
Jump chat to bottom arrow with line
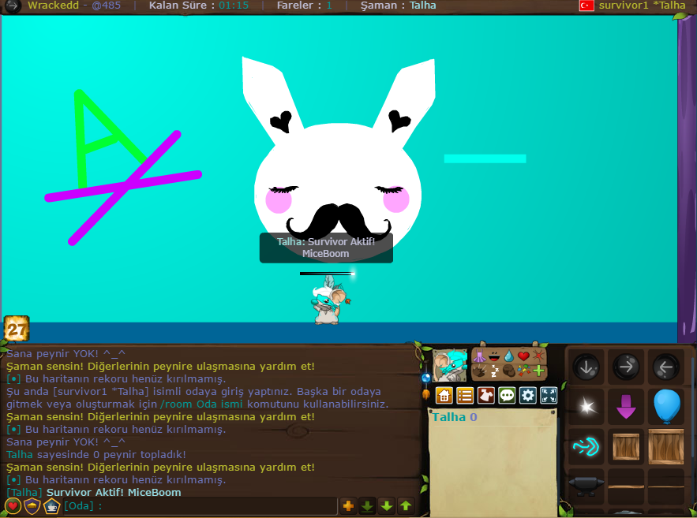pyautogui.click(x=367, y=505)
